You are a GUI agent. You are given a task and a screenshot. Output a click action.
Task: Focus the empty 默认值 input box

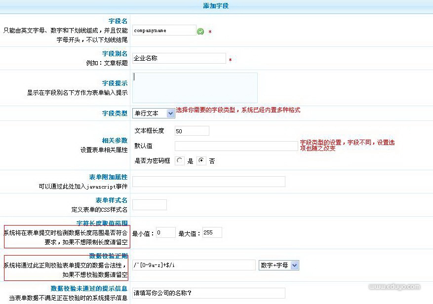click(236, 146)
